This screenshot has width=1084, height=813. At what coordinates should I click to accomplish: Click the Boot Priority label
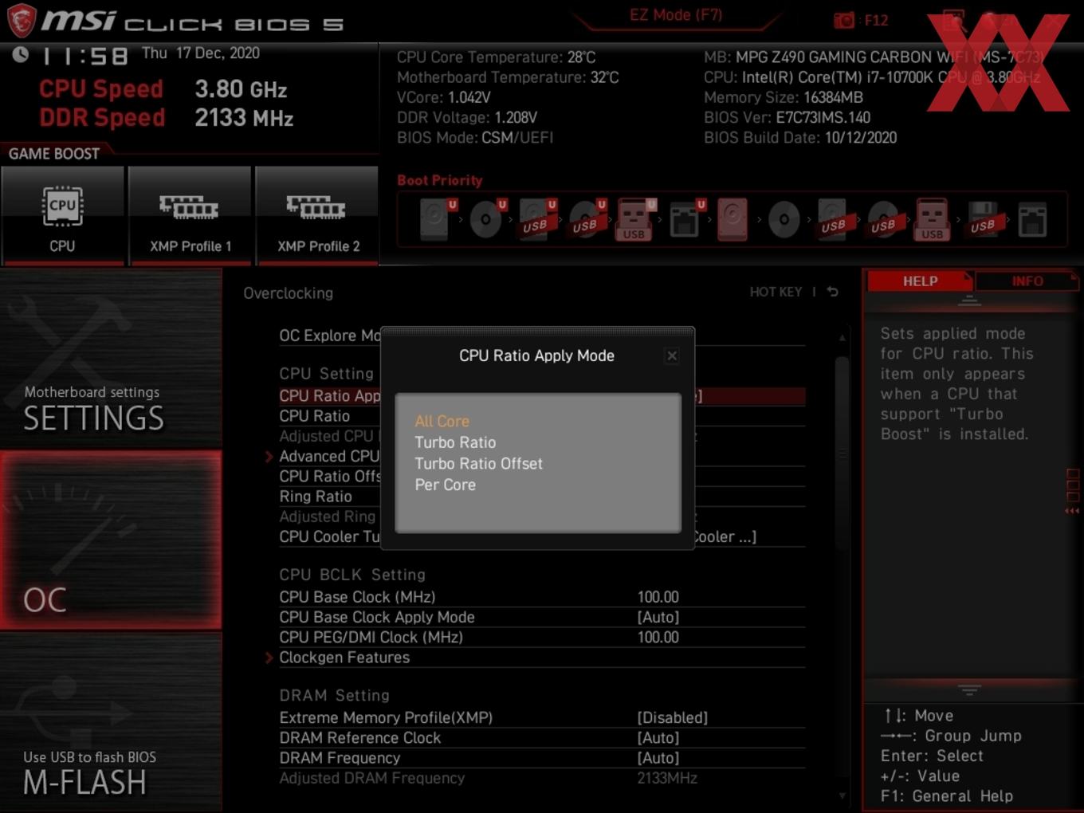[440, 180]
